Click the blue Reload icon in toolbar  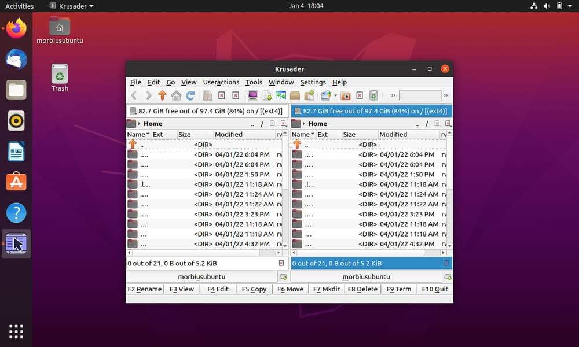pos(190,95)
